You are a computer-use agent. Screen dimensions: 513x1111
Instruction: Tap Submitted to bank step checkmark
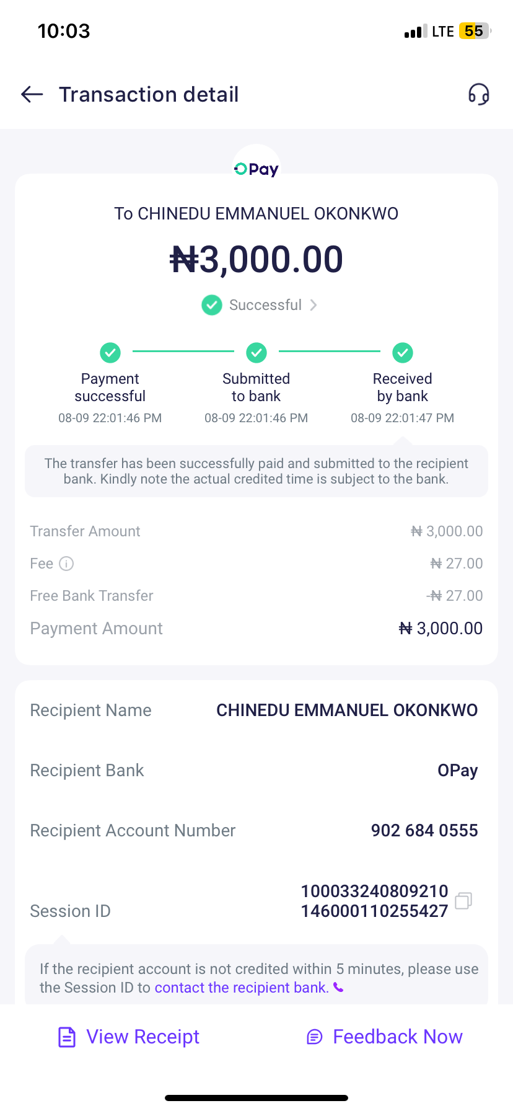tap(256, 353)
